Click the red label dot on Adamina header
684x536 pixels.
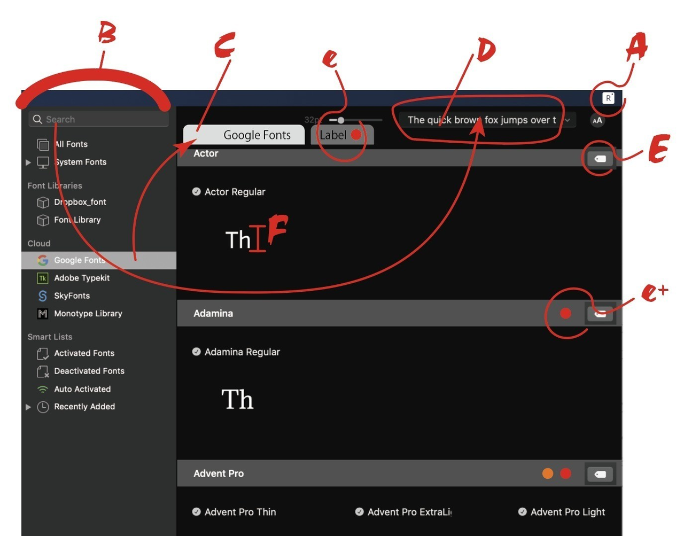click(x=565, y=314)
